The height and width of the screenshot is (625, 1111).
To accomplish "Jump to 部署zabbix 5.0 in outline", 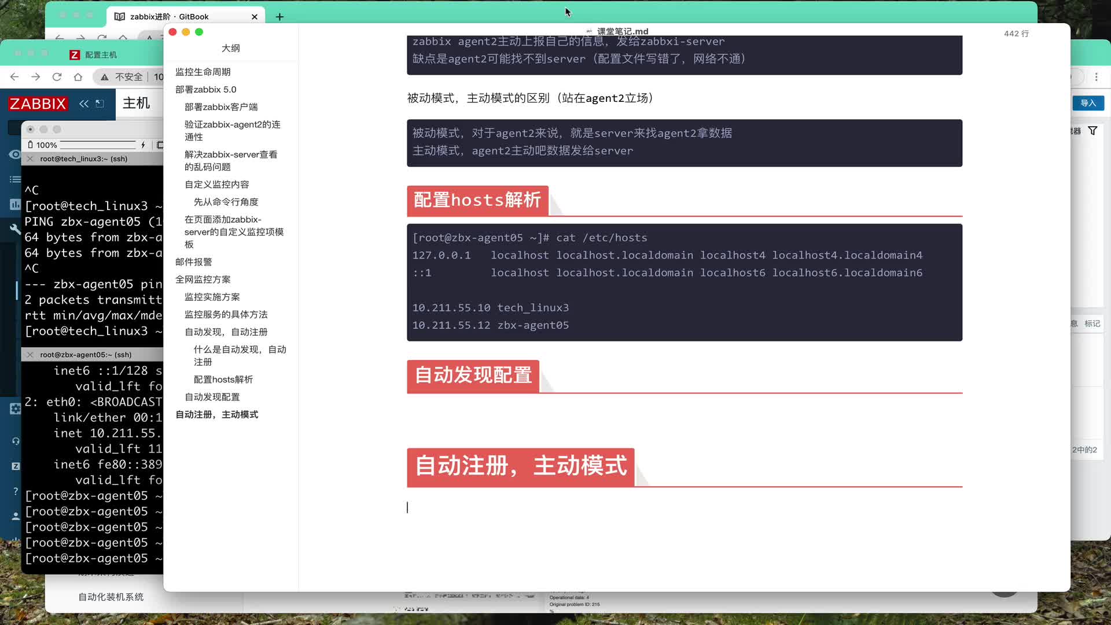I will (206, 90).
